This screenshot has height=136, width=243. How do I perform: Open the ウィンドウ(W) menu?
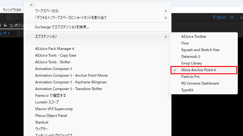(12, 10)
